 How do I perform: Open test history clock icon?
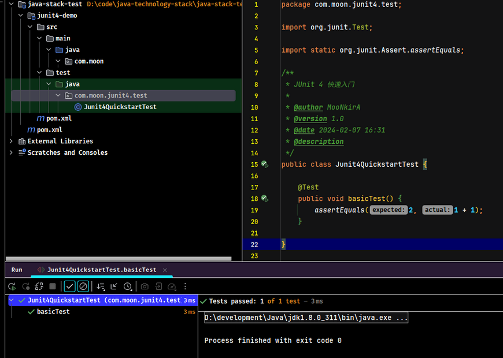(x=128, y=286)
